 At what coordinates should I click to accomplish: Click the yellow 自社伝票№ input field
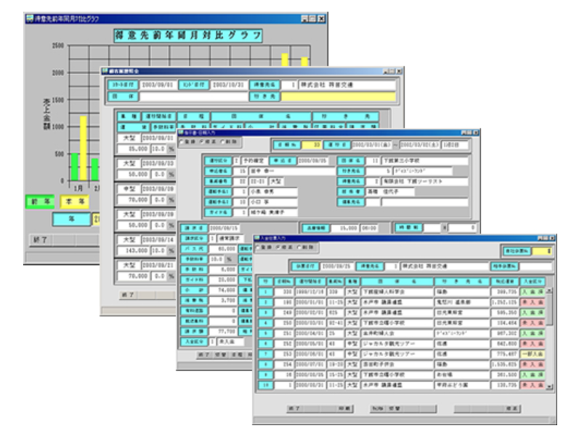tap(541, 250)
